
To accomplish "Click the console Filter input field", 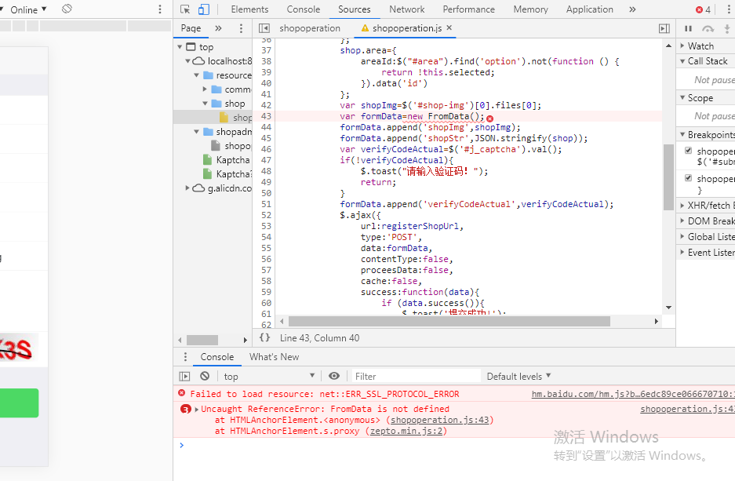I will click(x=416, y=377).
